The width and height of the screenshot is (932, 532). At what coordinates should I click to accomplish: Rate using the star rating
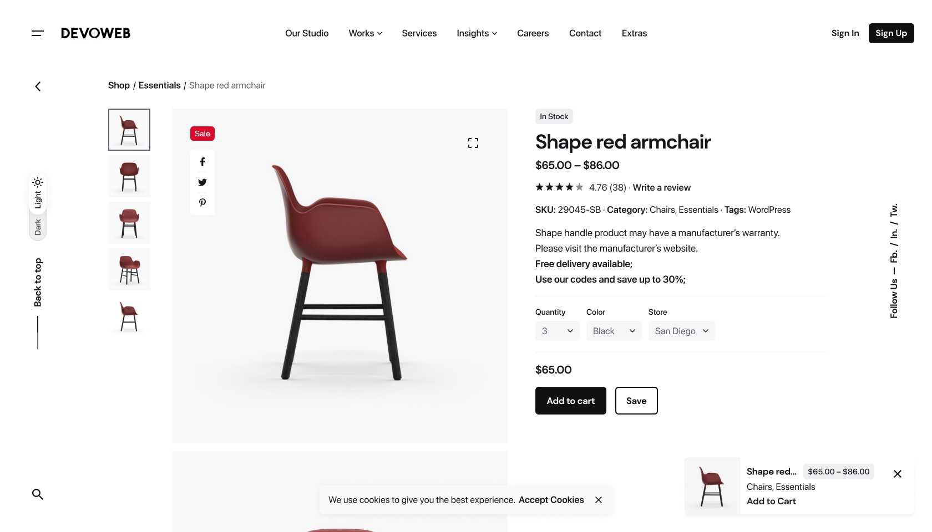pos(559,187)
